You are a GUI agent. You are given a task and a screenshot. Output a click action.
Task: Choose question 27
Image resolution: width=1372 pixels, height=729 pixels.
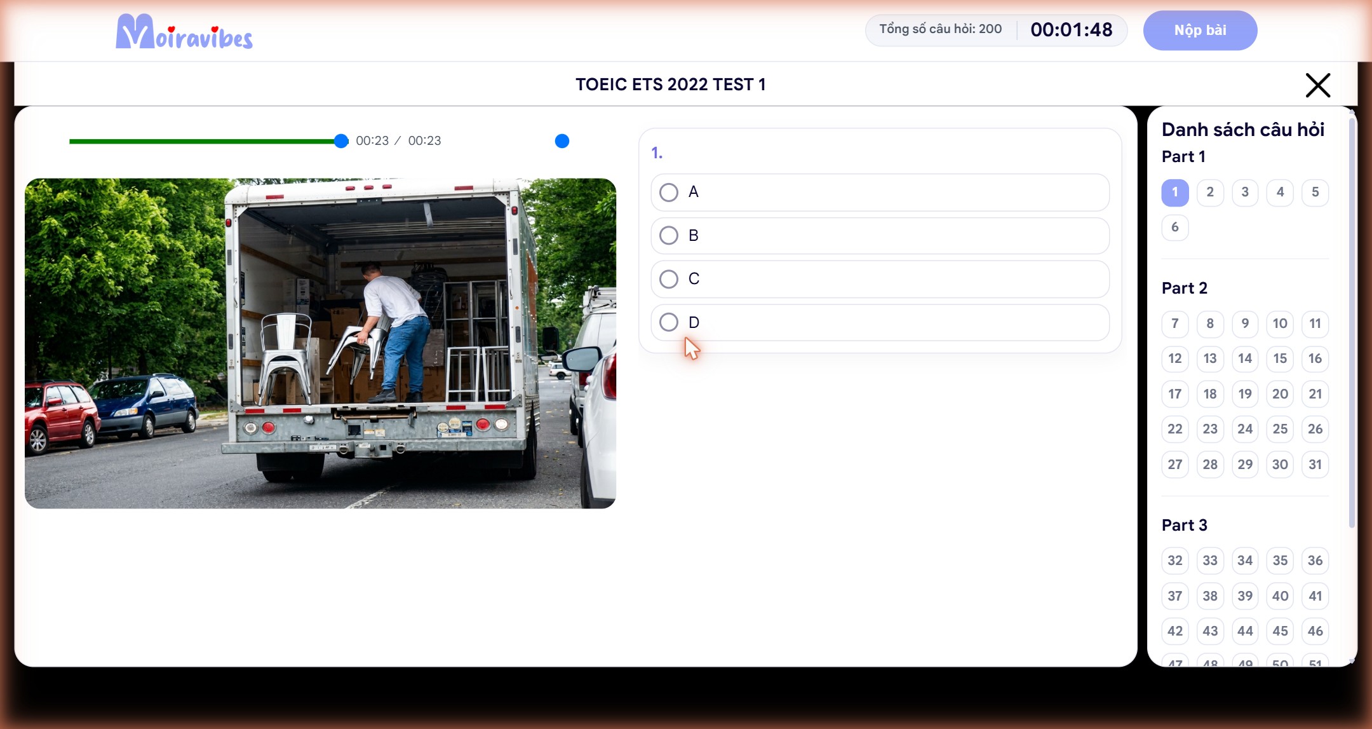coord(1175,465)
